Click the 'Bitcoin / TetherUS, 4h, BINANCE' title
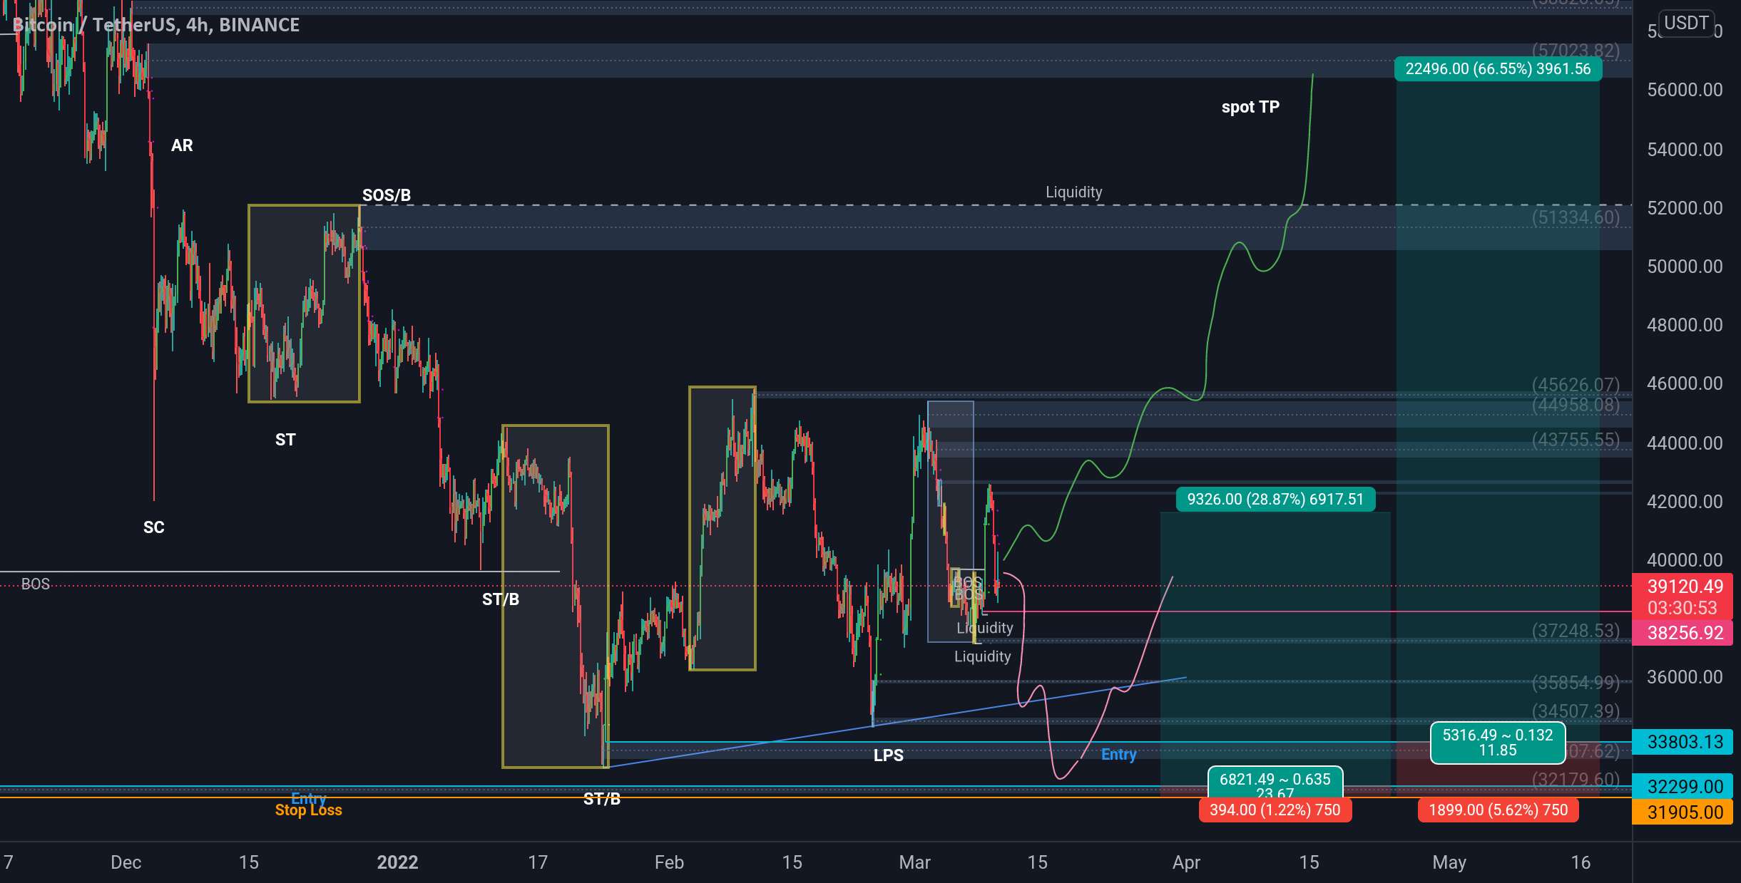 156,25
